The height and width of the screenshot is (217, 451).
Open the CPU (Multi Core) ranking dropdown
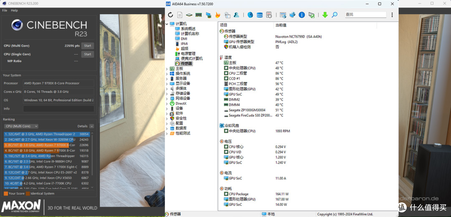tap(21, 126)
